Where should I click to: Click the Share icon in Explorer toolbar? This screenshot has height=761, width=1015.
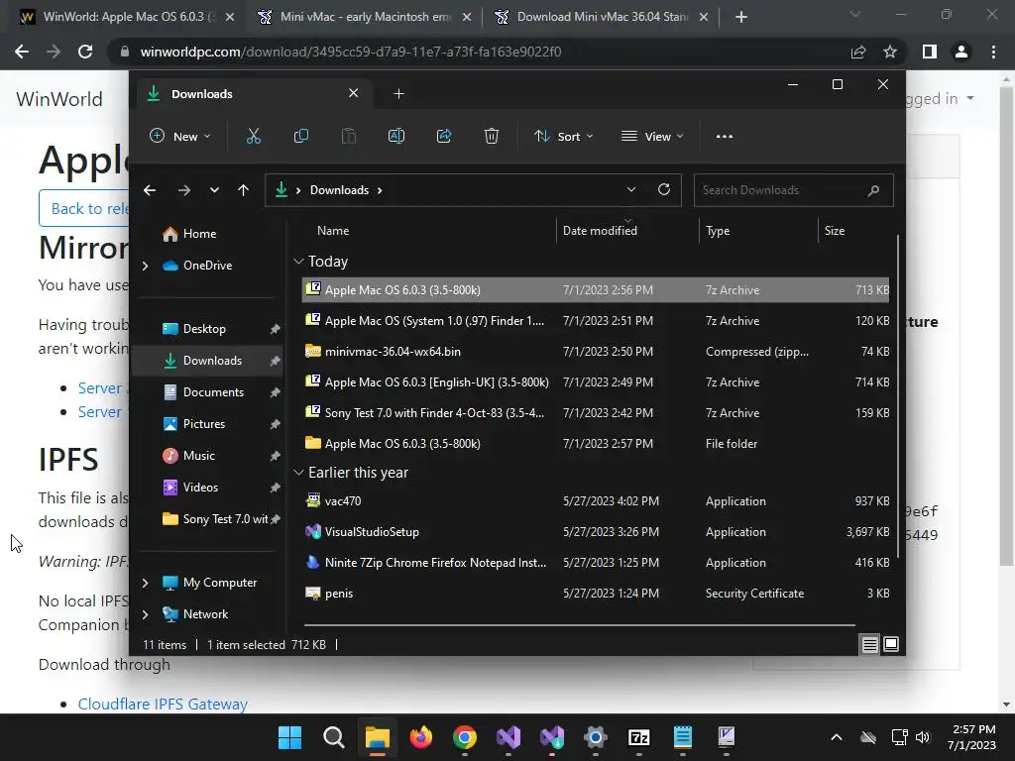(444, 137)
